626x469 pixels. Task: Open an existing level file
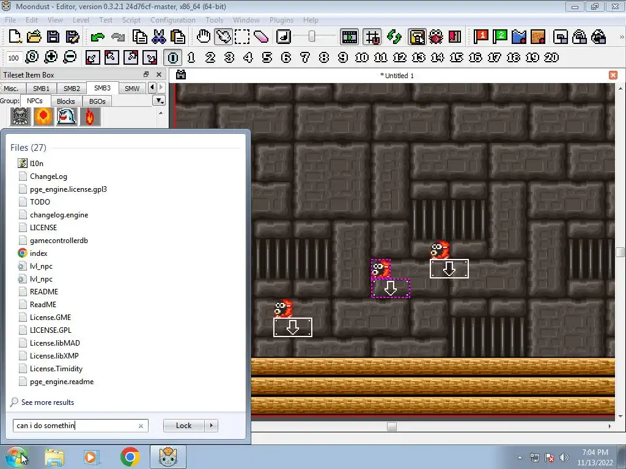click(x=34, y=37)
